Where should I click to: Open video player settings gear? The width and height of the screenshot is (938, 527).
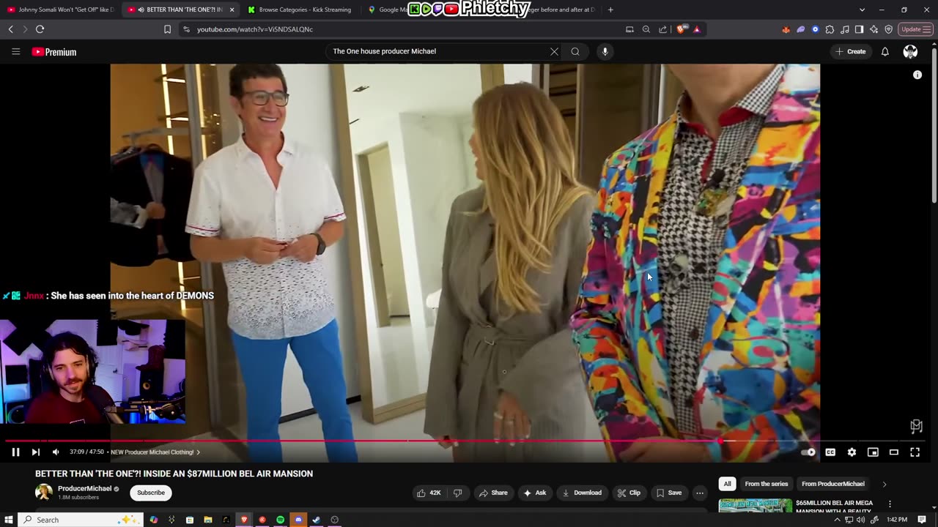(852, 452)
